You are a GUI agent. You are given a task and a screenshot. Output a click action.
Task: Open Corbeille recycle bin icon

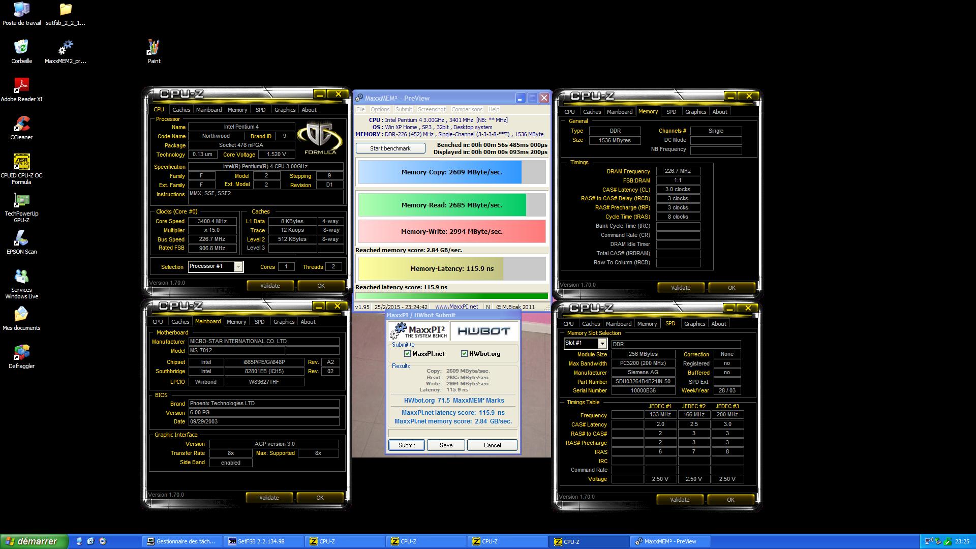[x=21, y=51]
